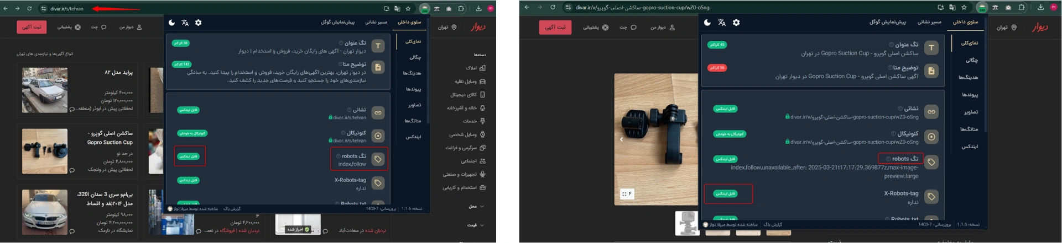Screen dimensions: 1062x243
Task: Select استخدام و کاریابی category in left window
Action: click(x=464, y=187)
